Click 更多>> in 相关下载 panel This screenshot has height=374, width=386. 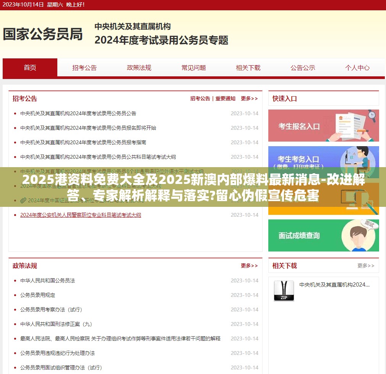[366, 266]
